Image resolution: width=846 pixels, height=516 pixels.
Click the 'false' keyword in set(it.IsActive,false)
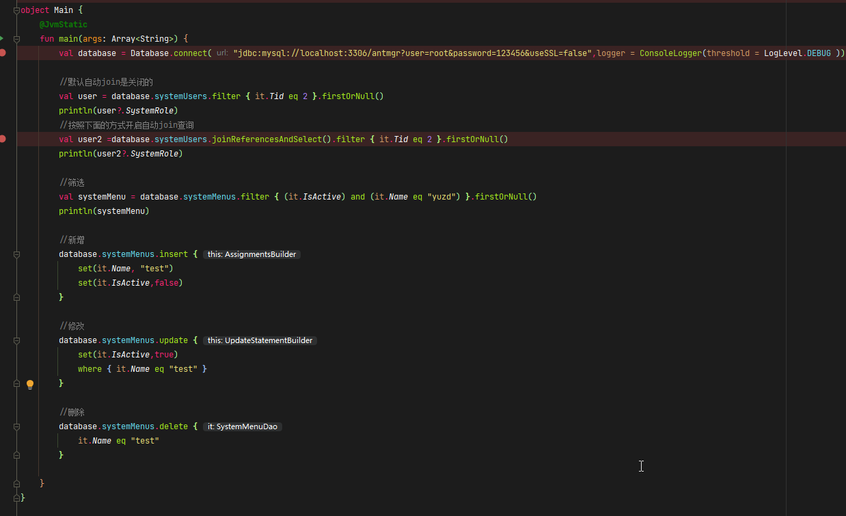(167, 283)
